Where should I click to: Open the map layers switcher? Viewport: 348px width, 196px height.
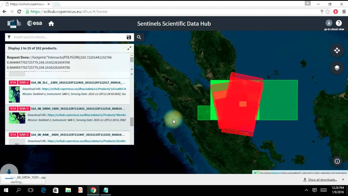pyautogui.click(x=337, y=68)
